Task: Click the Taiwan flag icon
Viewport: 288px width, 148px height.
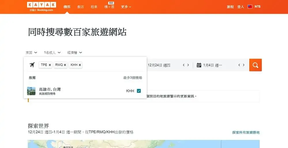Action: tap(250, 7)
